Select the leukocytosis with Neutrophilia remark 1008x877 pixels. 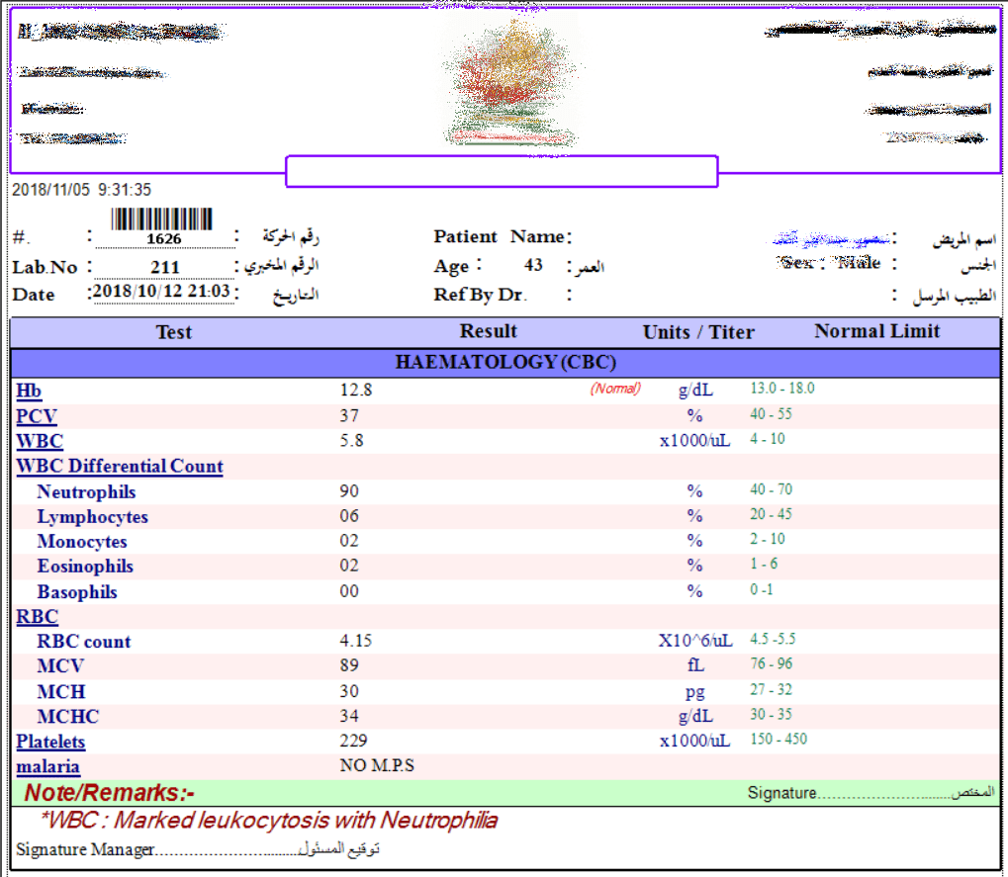point(269,821)
